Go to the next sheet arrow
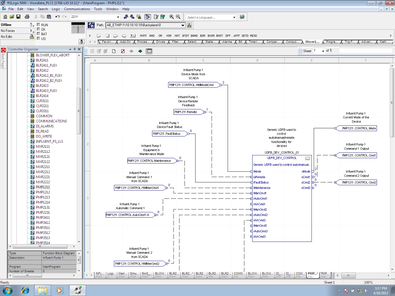The width and height of the screenshot is (395, 296). (140, 51)
